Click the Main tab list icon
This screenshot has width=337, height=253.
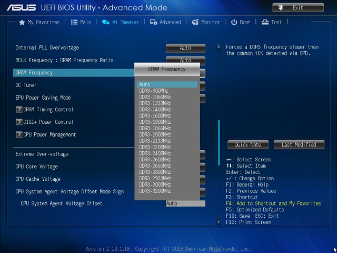point(74,22)
